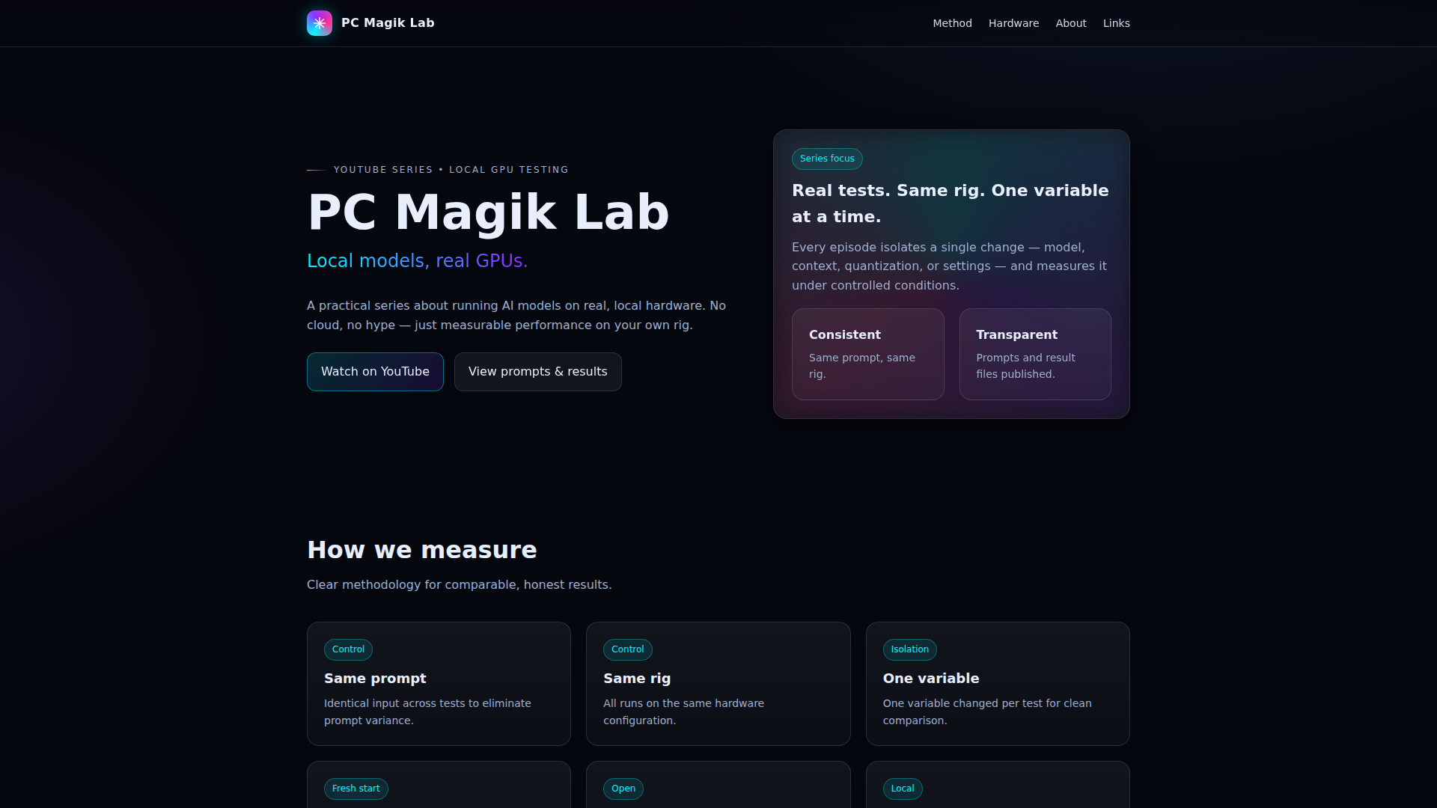Click YouTube Series Local GPU Testing eyebrow text
1437x808 pixels.
click(451, 170)
